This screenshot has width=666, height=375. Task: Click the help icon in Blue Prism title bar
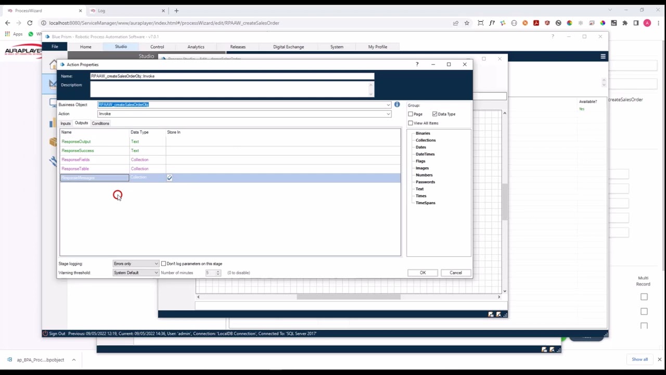coord(553,36)
